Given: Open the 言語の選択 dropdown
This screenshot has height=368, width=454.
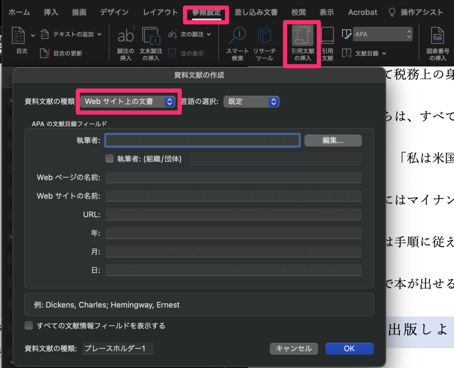Looking at the screenshot, I should point(251,102).
